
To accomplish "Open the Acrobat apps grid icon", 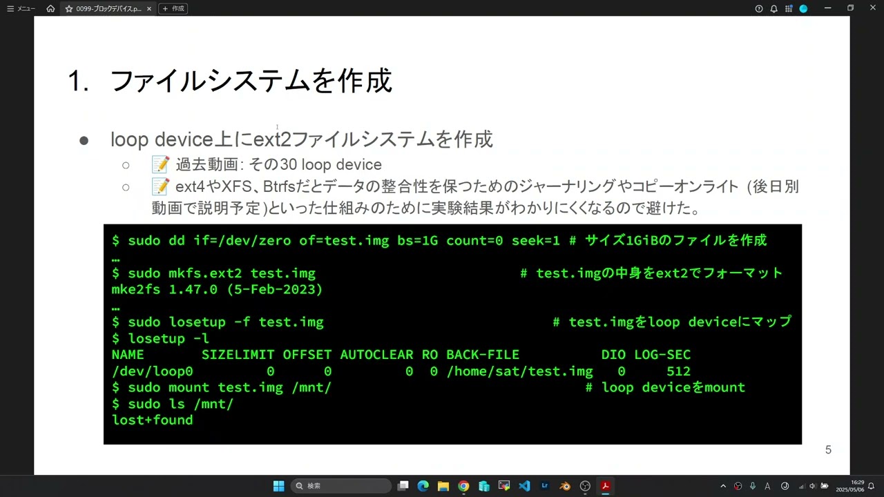I will pyautogui.click(x=788, y=8).
